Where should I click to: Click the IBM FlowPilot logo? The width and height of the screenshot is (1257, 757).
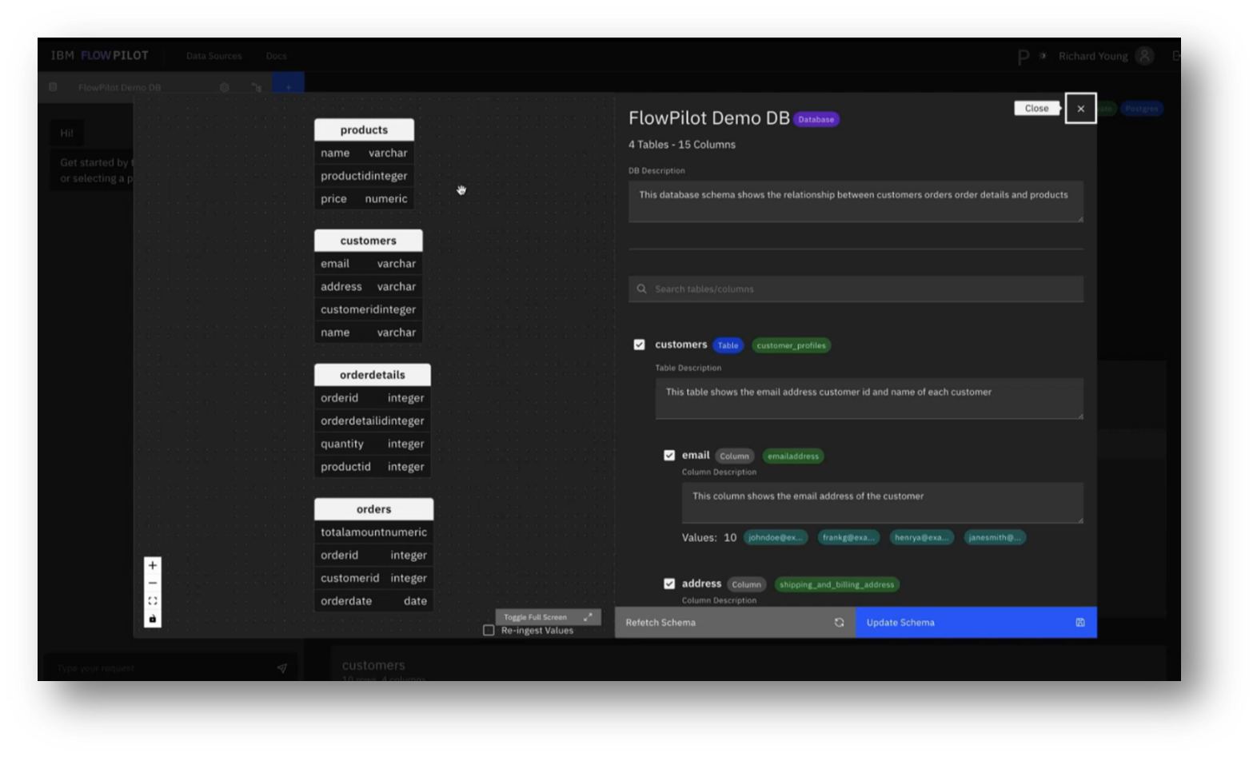click(x=100, y=56)
